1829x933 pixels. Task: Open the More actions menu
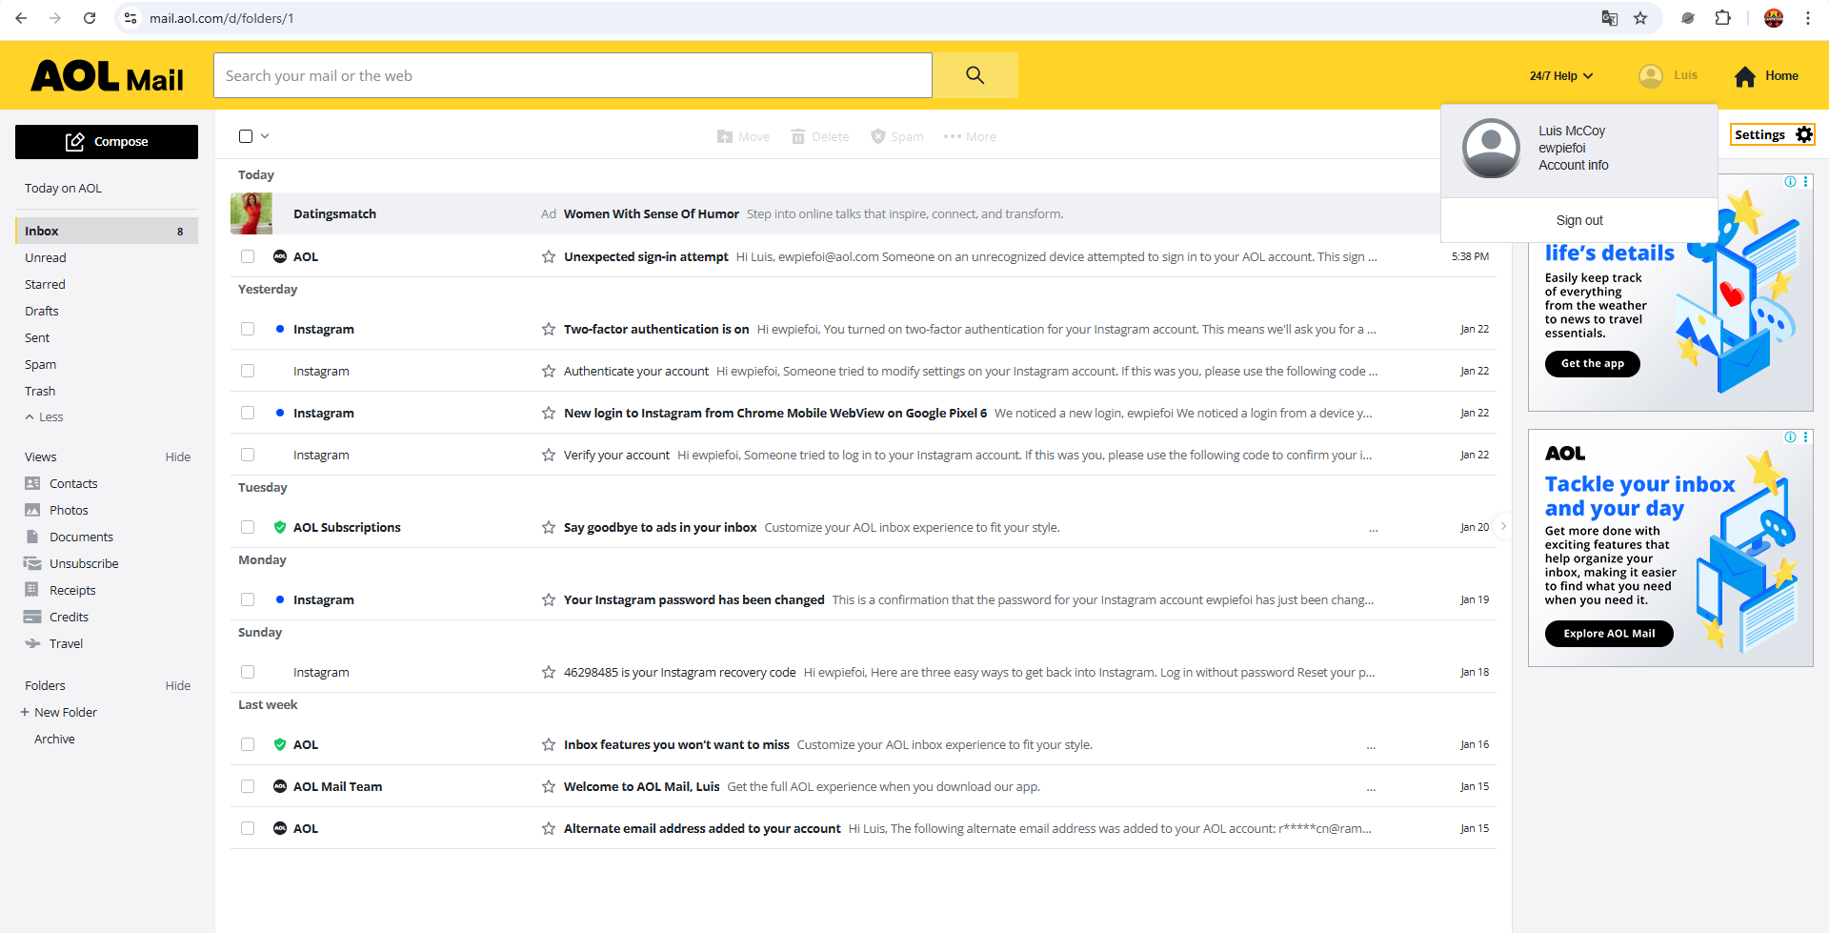pos(970,137)
